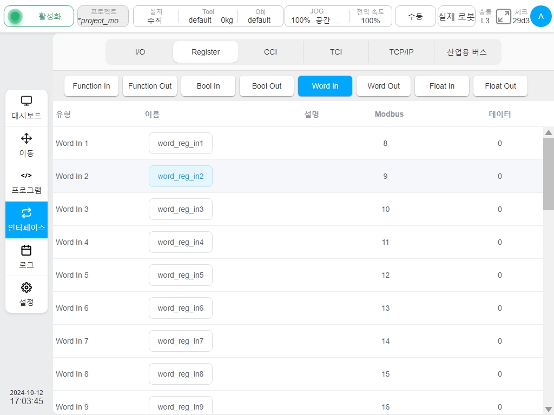The height and width of the screenshot is (415, 554).
Task: Edit the word_reg_in2 name field
Action: [181, 176]
